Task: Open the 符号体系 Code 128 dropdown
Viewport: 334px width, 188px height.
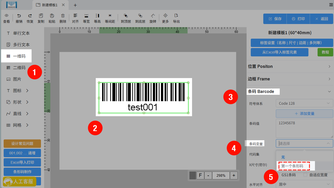Action: [x=305, y=103]
